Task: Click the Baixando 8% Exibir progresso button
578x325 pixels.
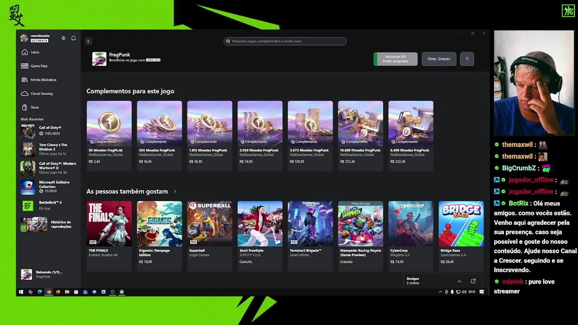Action: coord(396,59)
